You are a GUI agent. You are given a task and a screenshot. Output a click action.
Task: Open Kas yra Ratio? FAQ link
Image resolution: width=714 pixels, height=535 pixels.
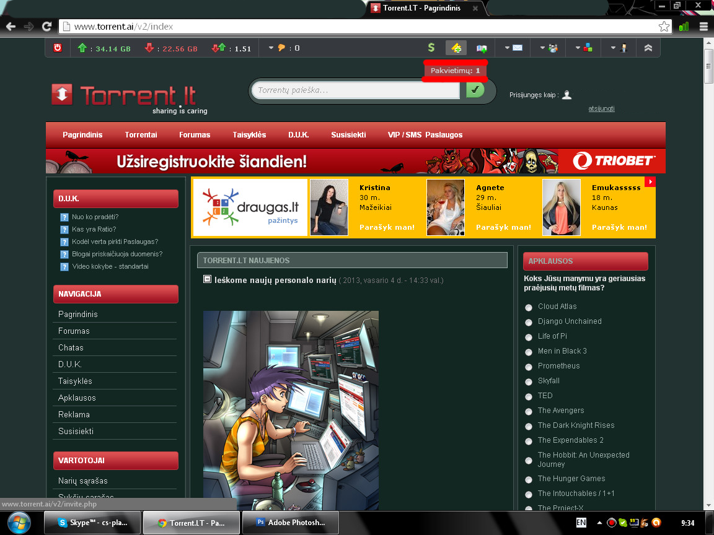click(x=94, y=229)
